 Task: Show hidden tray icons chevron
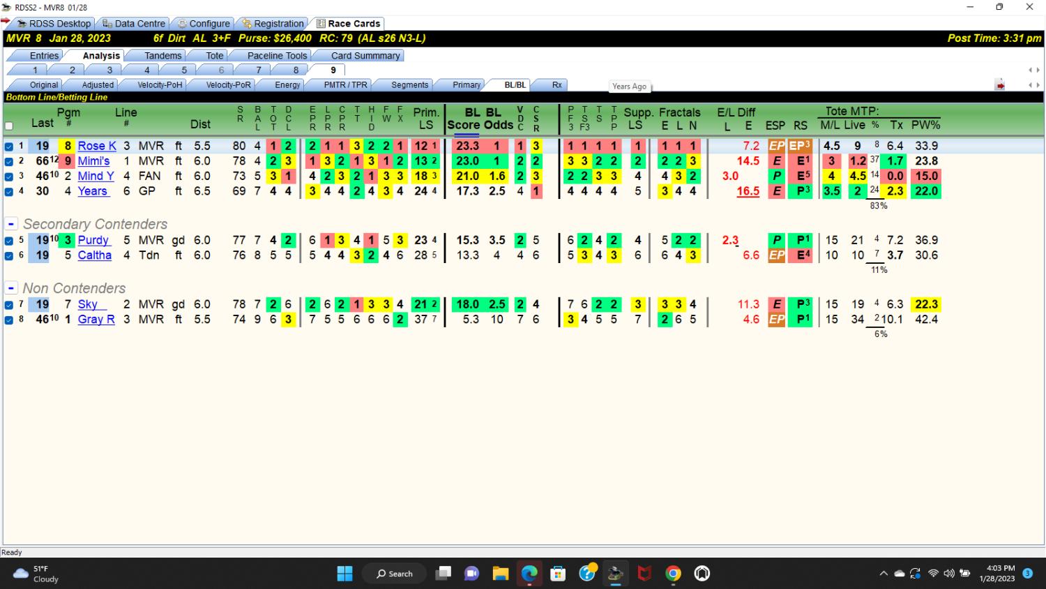[884, 574]
